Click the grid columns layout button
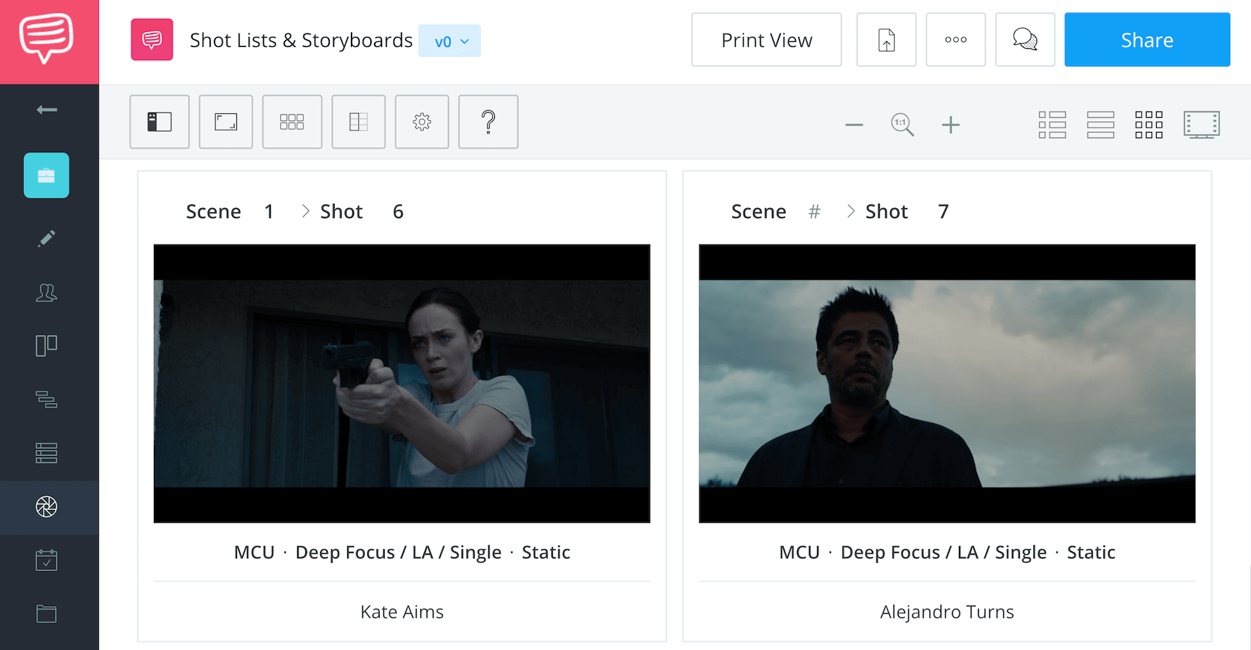1251x650 pixels. point(292,121)
